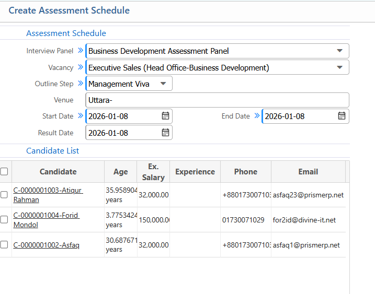The width and height of the screenshot is (375, 294).
Task: Click the Venue text field
Action: click(x=217, y=100)
